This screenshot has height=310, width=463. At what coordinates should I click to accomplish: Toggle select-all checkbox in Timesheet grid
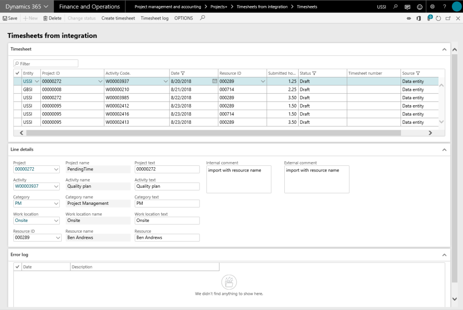tap(18, 73)
